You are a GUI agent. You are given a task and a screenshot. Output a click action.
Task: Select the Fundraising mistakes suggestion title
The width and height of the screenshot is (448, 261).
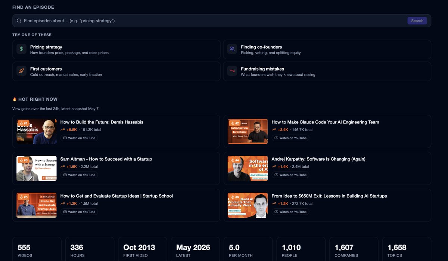tap(262, 69)
